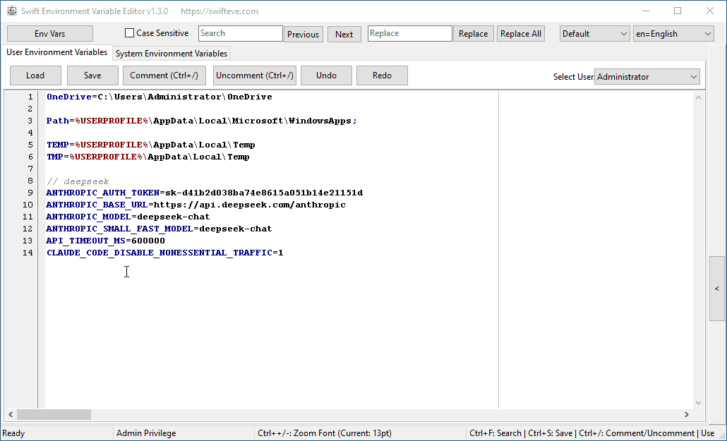
Task: Switch to User Environment Variables tab
Action: [56, 52]
